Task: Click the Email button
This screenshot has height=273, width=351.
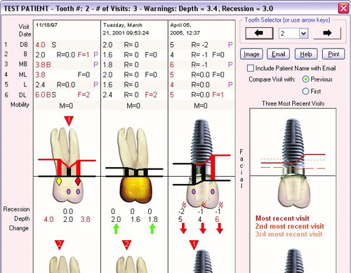Action: 279,54
